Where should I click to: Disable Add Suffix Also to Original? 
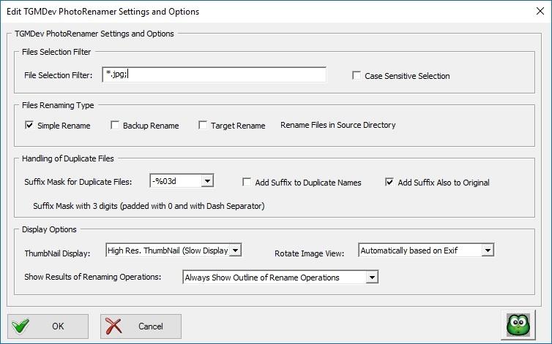click(389, 182)
